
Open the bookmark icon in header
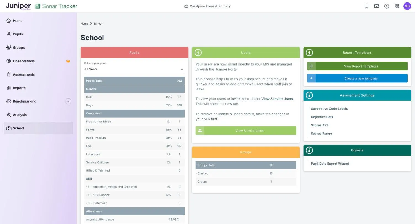366,6
